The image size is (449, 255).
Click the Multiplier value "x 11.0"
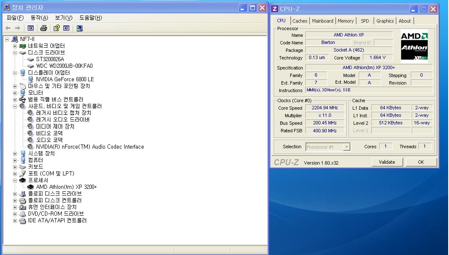click(x=325, y=116)
